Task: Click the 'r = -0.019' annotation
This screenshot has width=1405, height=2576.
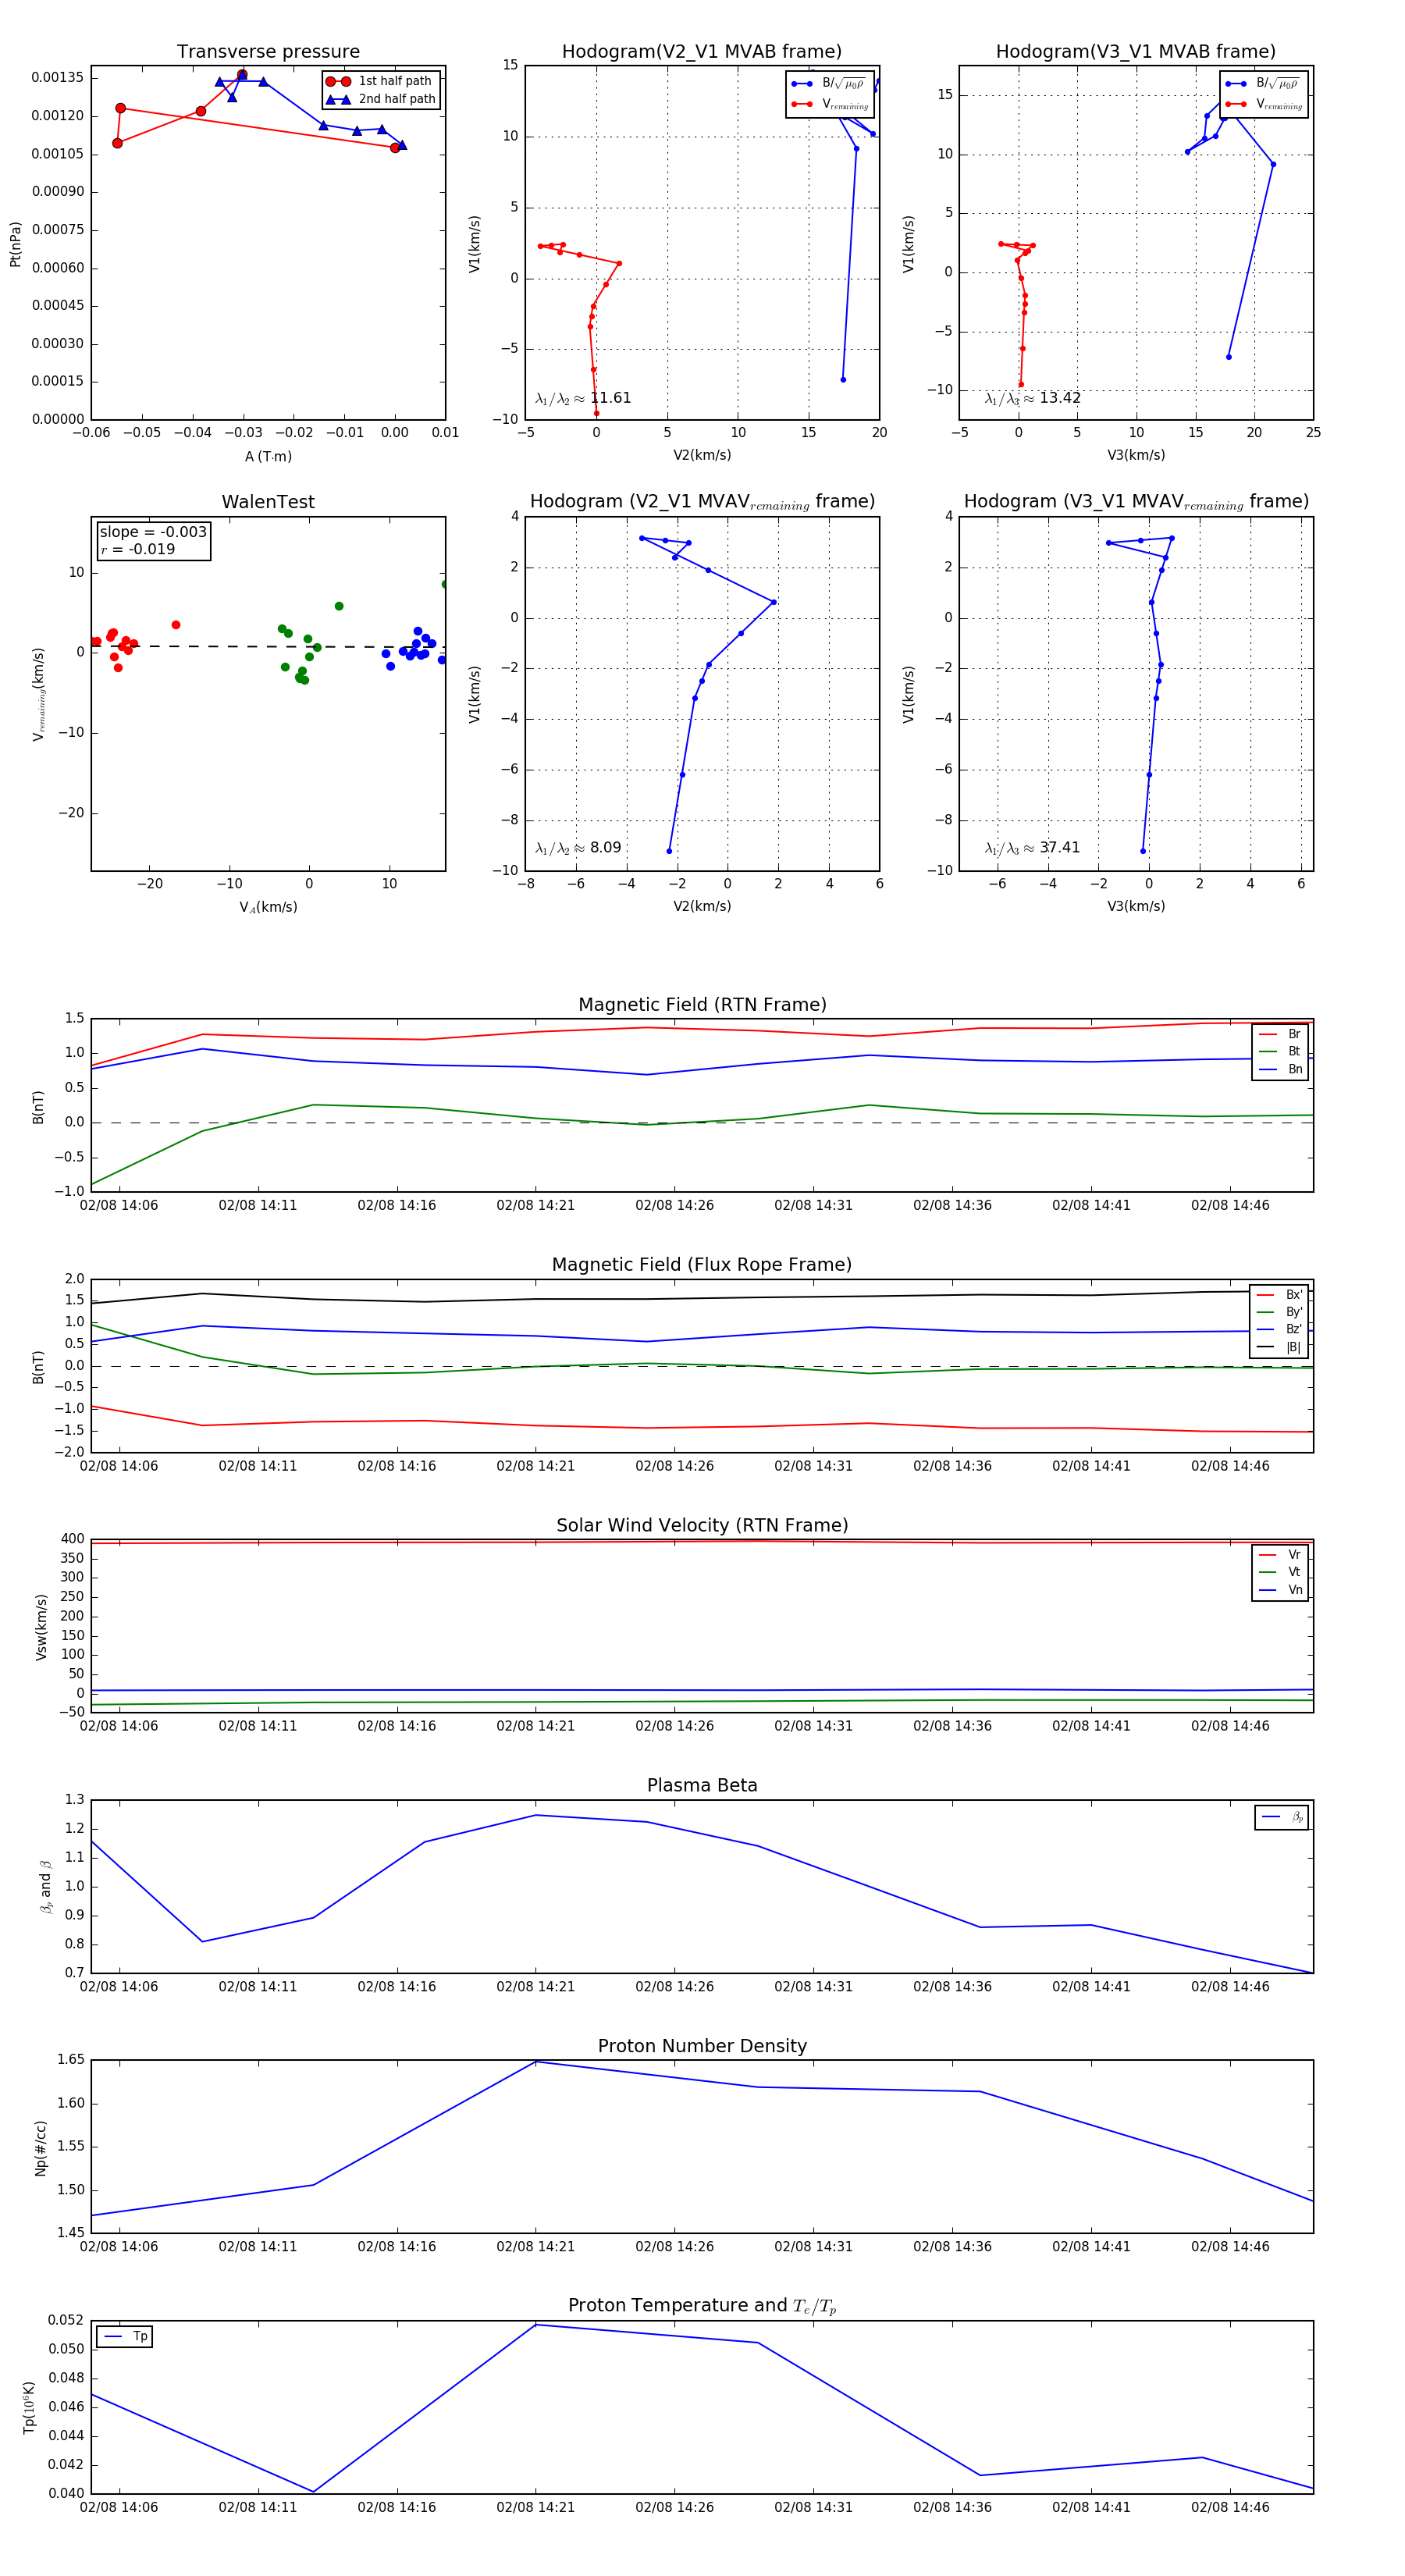Action: [137, 549]
